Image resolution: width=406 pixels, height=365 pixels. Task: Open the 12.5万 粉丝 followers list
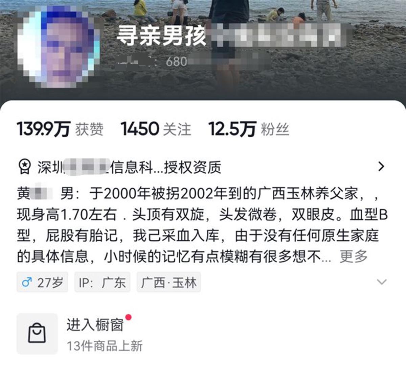pyautogui.click(x=249, y=129)
